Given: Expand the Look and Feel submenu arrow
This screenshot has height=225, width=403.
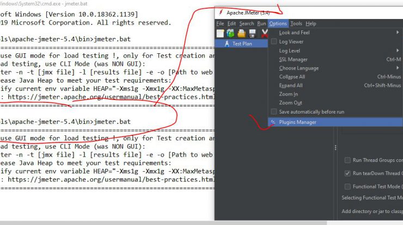Looking at the screenshot, I should pos(398,32).
